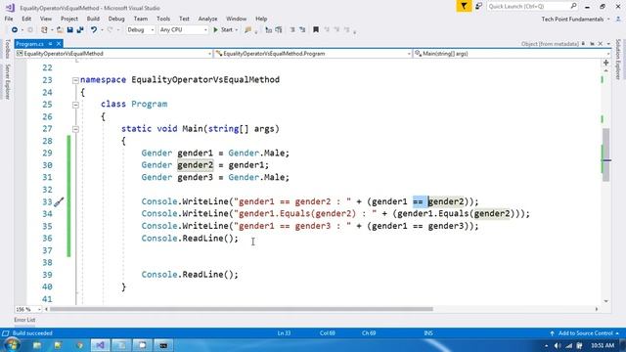The image size is (626, 352).
Task: Save Program.cs with the floppy disk icon
Action: [69, 30]
